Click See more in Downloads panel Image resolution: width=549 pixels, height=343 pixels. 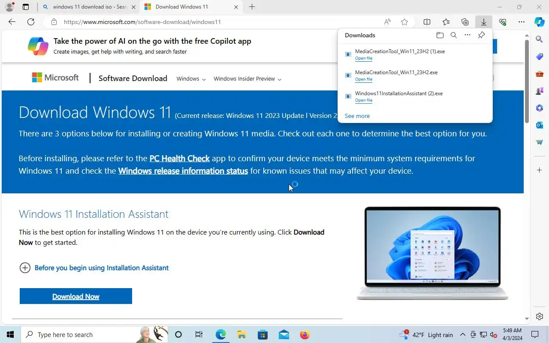(x=357, y=116)
